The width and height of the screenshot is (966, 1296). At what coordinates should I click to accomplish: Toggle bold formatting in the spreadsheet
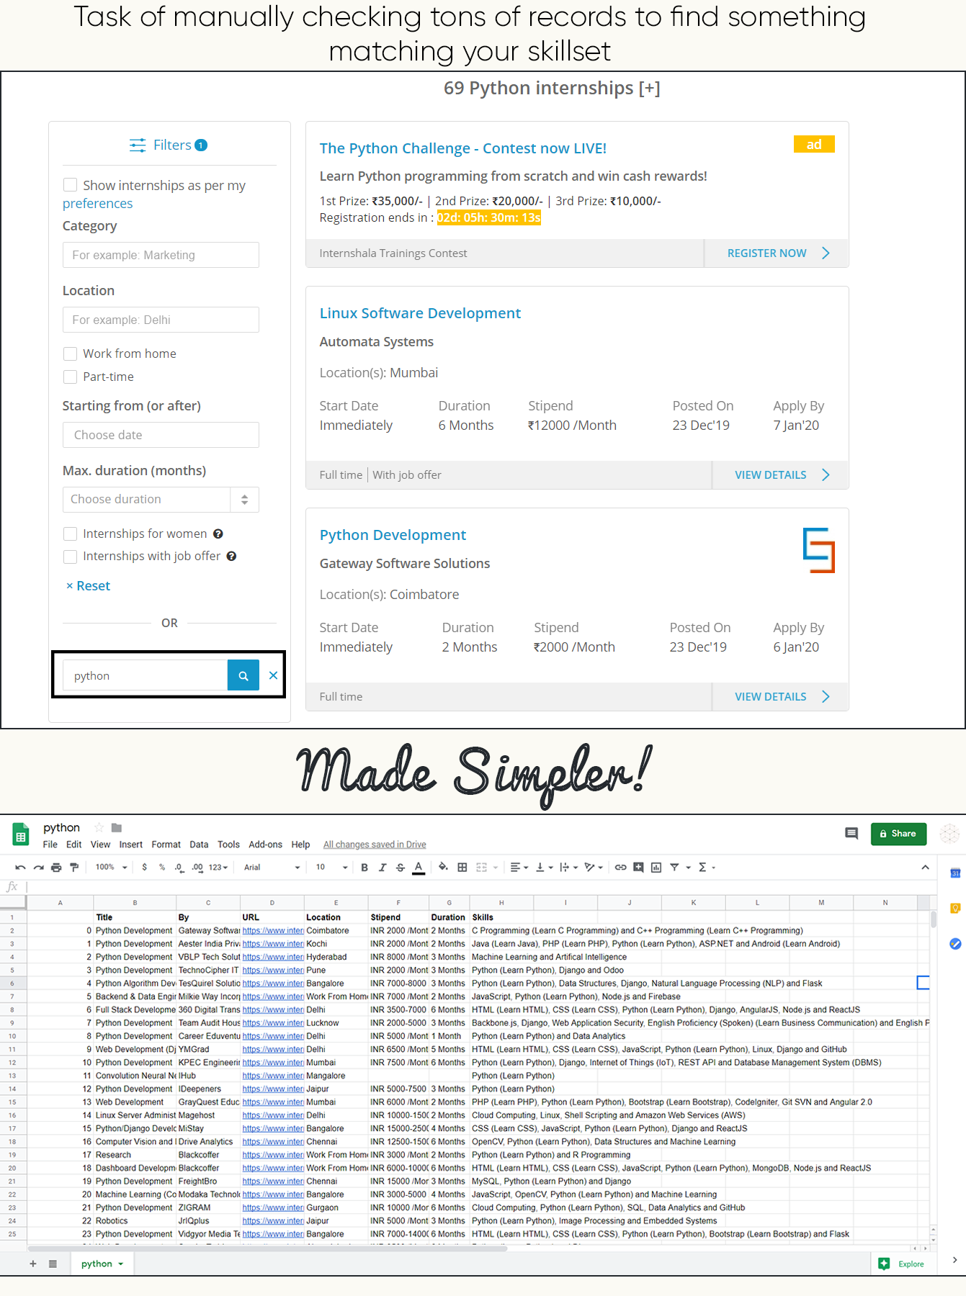[365, 868]
